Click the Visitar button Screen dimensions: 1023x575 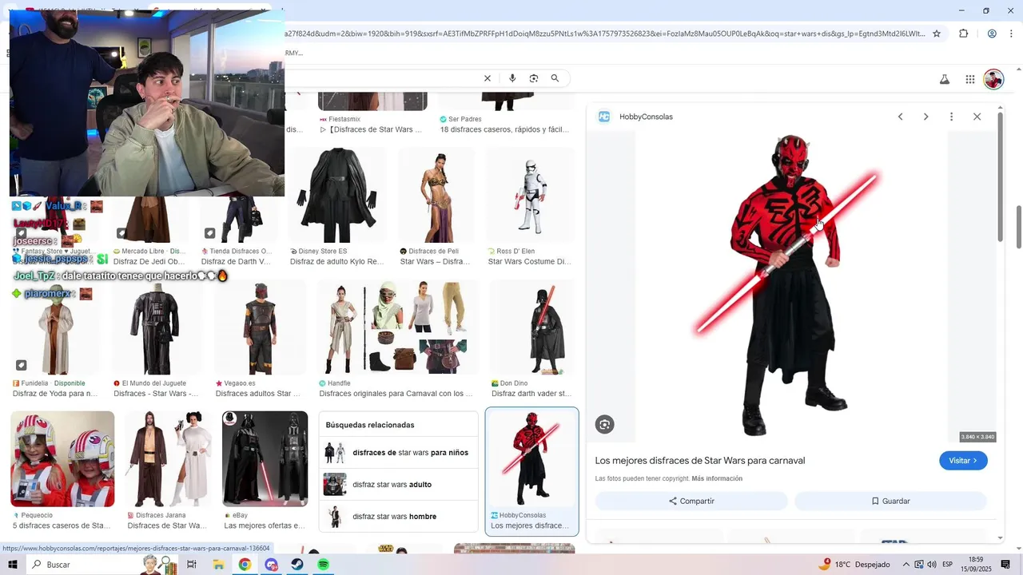(963, 461)
